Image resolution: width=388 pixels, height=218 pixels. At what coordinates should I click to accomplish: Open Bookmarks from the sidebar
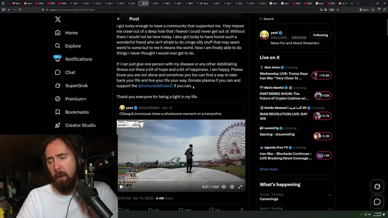72,112
